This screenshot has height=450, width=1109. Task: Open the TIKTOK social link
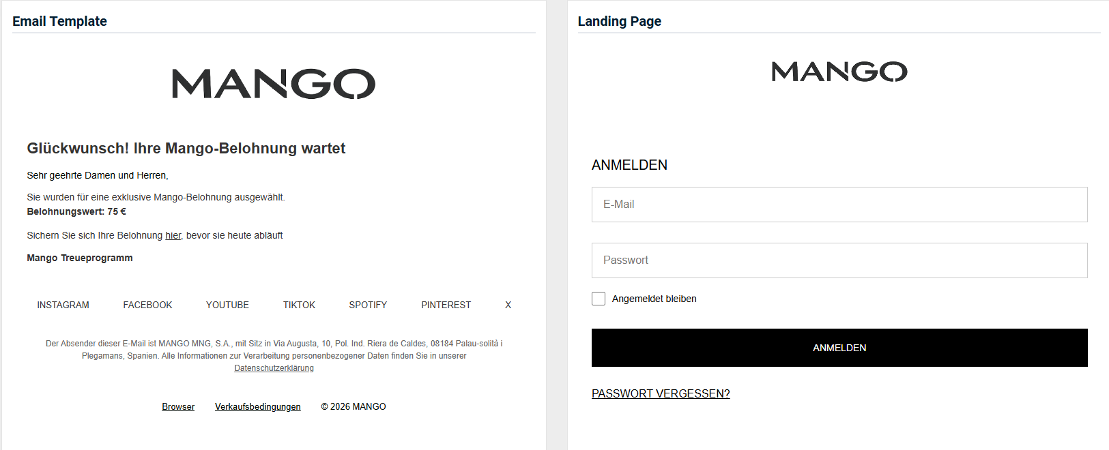click(x=299, y=305)
